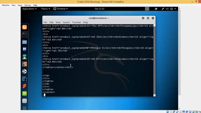Open the terminal View menu
Screen dimensions: 201x113
tap(58, 22)
